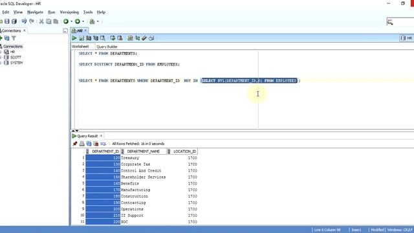Viewport: 414px width, 233px height.
Task: Click the Shareholder Services cell
Action: coord(143,177)
